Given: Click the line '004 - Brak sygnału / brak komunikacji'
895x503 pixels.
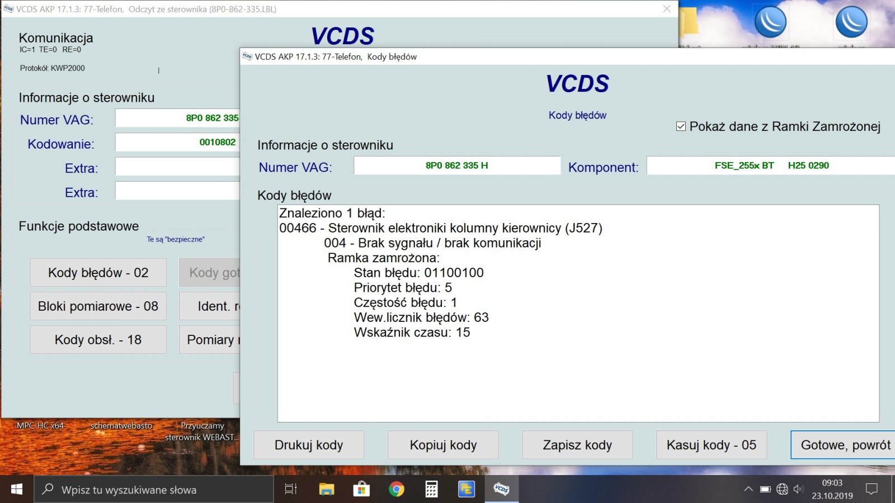Looking at the screenshot, I should 432,243.
